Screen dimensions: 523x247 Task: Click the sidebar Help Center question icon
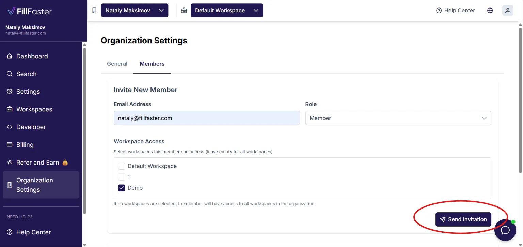point(10,232)
